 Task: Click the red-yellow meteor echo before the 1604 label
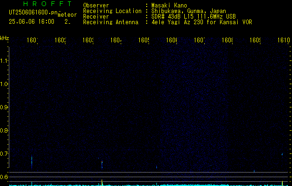pos(102,164)
